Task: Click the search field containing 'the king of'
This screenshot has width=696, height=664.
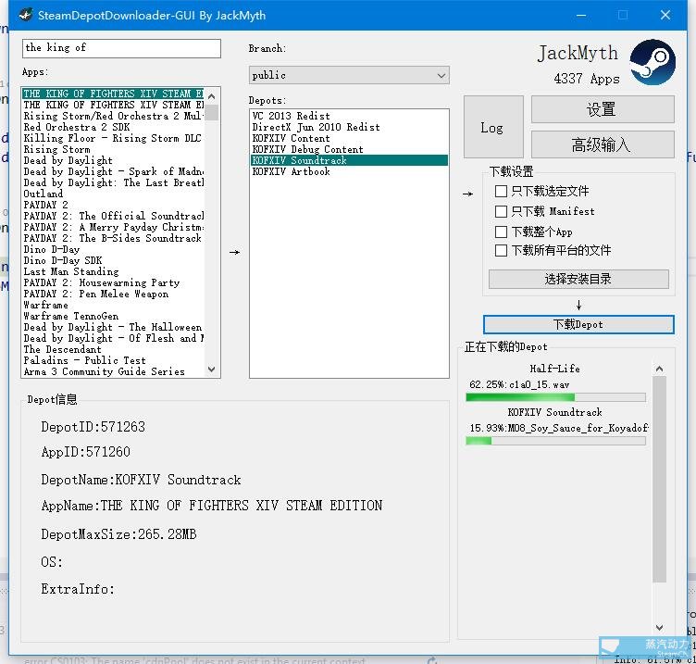Action: pos(121,48)
